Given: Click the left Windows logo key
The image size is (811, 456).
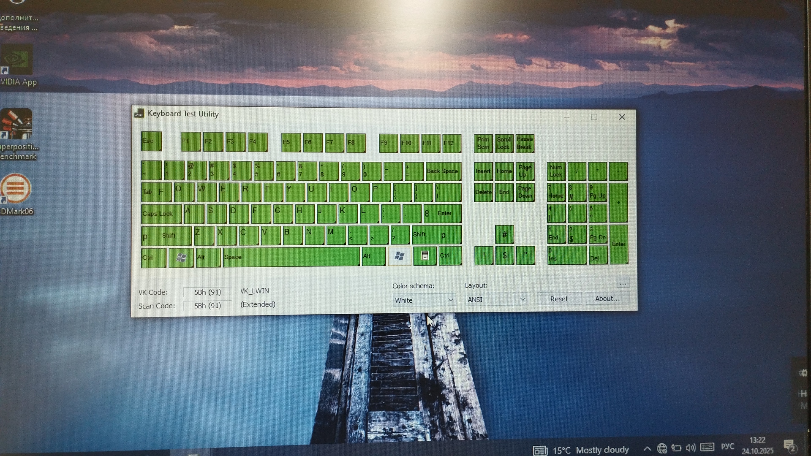Looking at the screenshot, I should coord(181,258).
